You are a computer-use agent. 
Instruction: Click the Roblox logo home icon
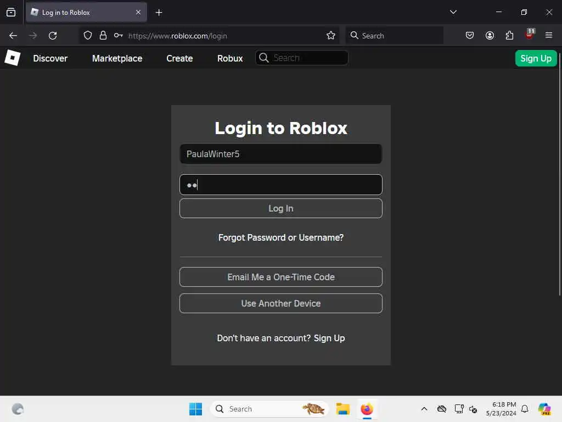click(x=12, y=58)
